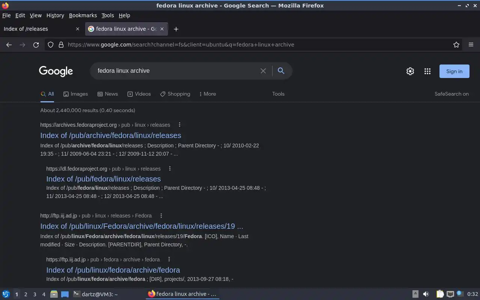Open the File menu

pos(6,15)
